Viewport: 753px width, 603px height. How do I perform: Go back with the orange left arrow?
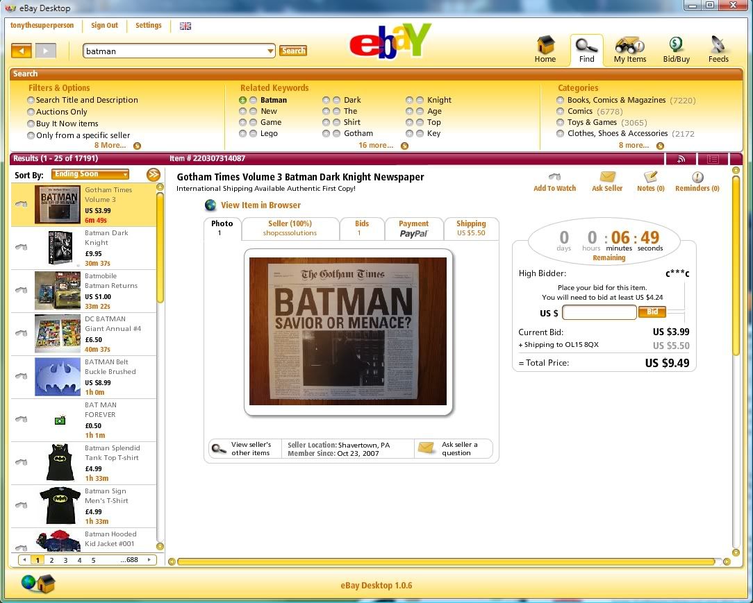pyautogui.click(x=22, y=51)
